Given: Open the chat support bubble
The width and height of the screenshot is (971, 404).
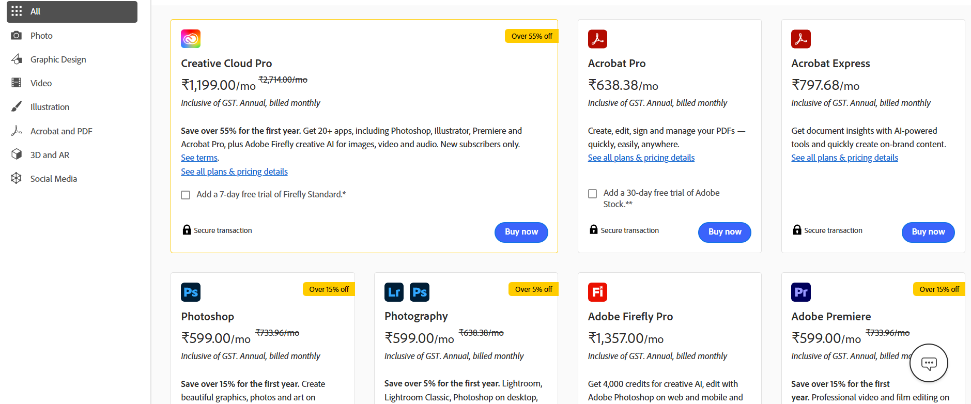Looking at the screenshot, I should point(929,363).
